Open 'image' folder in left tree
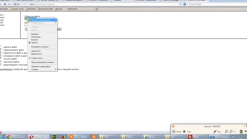 (x=2, y=20)
